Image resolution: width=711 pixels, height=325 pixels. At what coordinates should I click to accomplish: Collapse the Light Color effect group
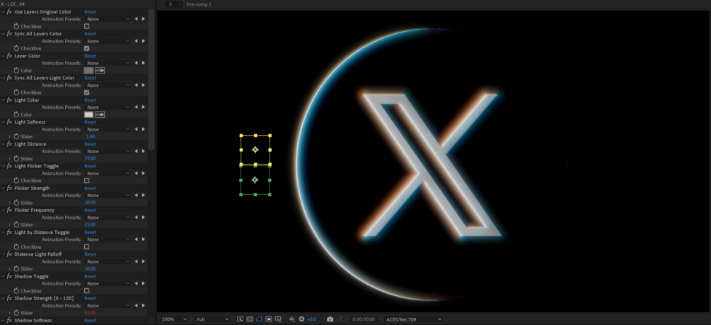3,100
